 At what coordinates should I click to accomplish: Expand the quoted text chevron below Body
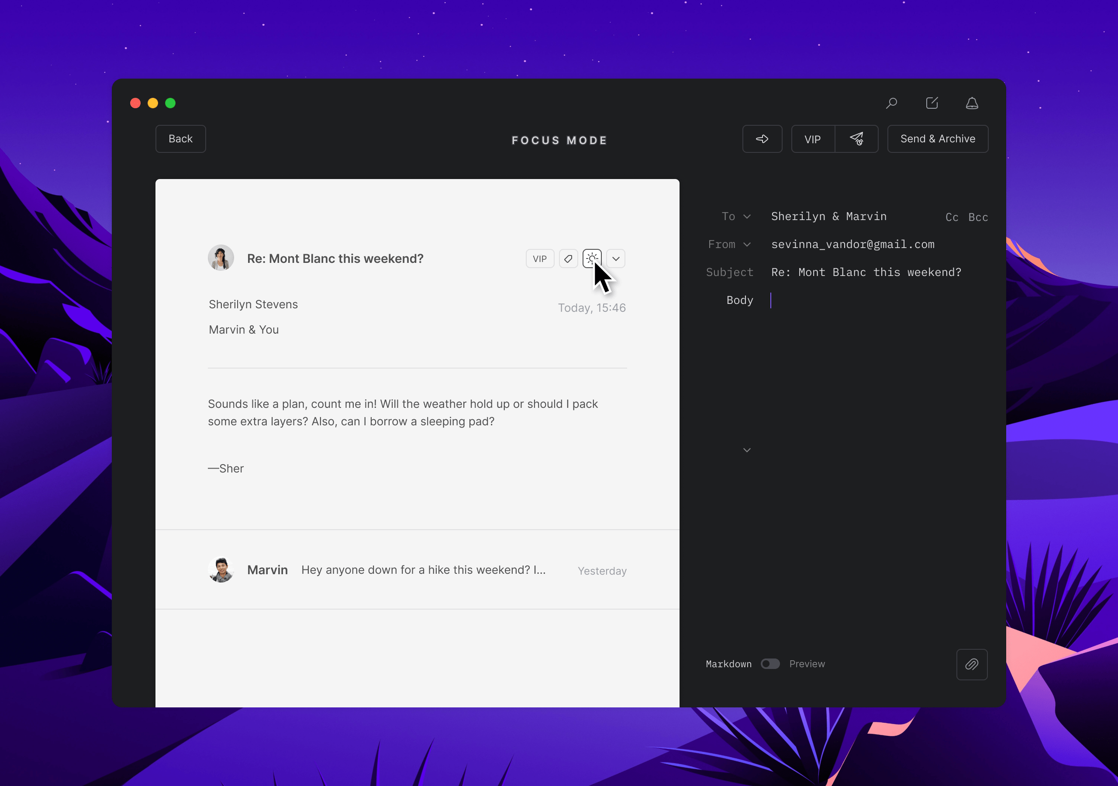(746, 450)
